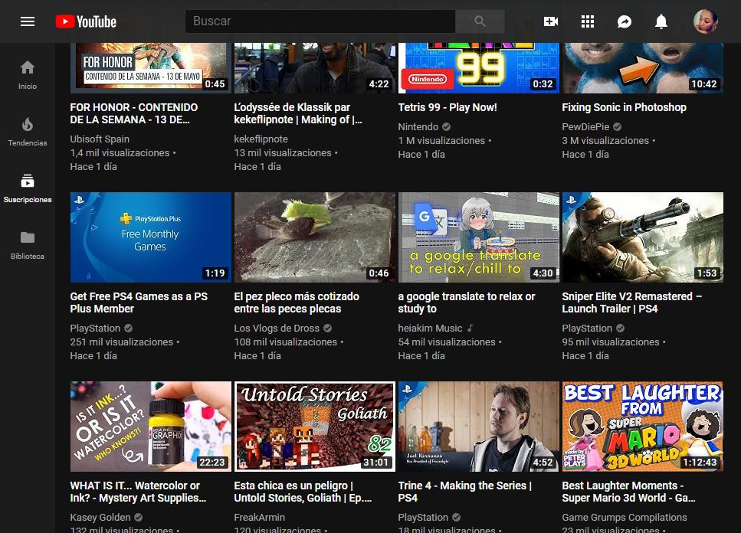Open title 'Get Free PS4 Games as a PS Plus Member'

[x=139, y=302]
